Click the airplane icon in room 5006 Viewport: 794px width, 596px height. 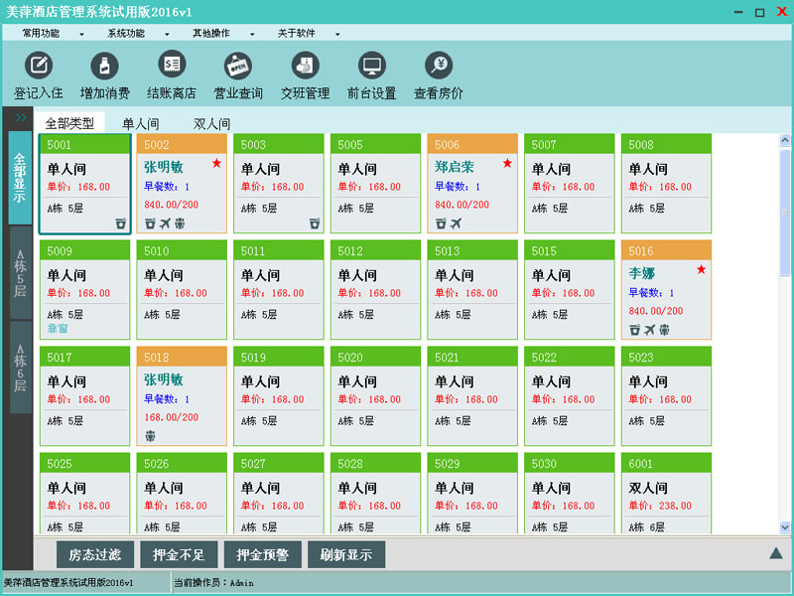(x=456, y=223)
